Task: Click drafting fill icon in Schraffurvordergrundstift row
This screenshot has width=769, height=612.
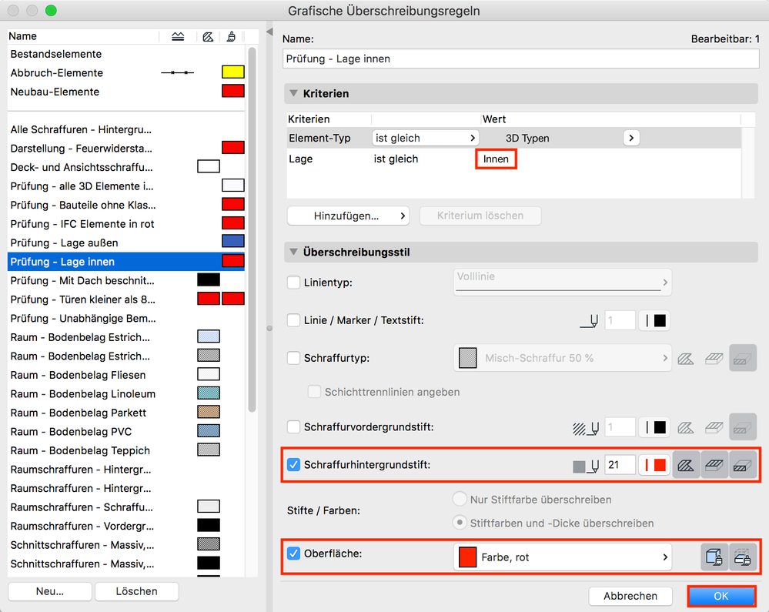Action: (x=686, y=427)
